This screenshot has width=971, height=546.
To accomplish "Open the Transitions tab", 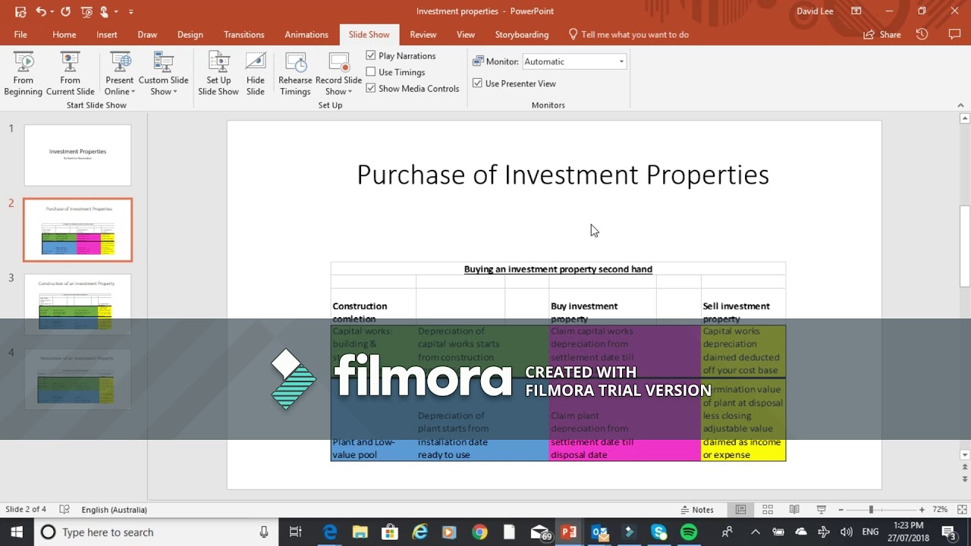I will (x=244, y=34).
